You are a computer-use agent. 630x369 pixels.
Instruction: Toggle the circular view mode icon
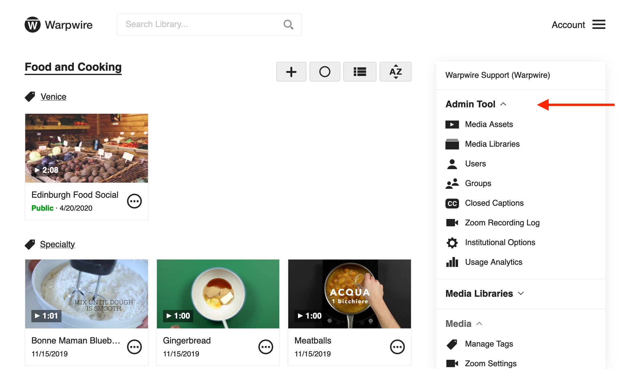coord(325,71)
